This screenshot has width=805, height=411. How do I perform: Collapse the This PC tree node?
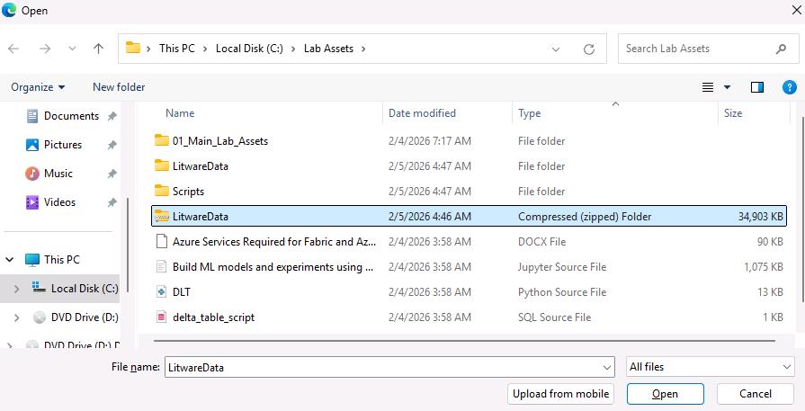pos(10,260)
